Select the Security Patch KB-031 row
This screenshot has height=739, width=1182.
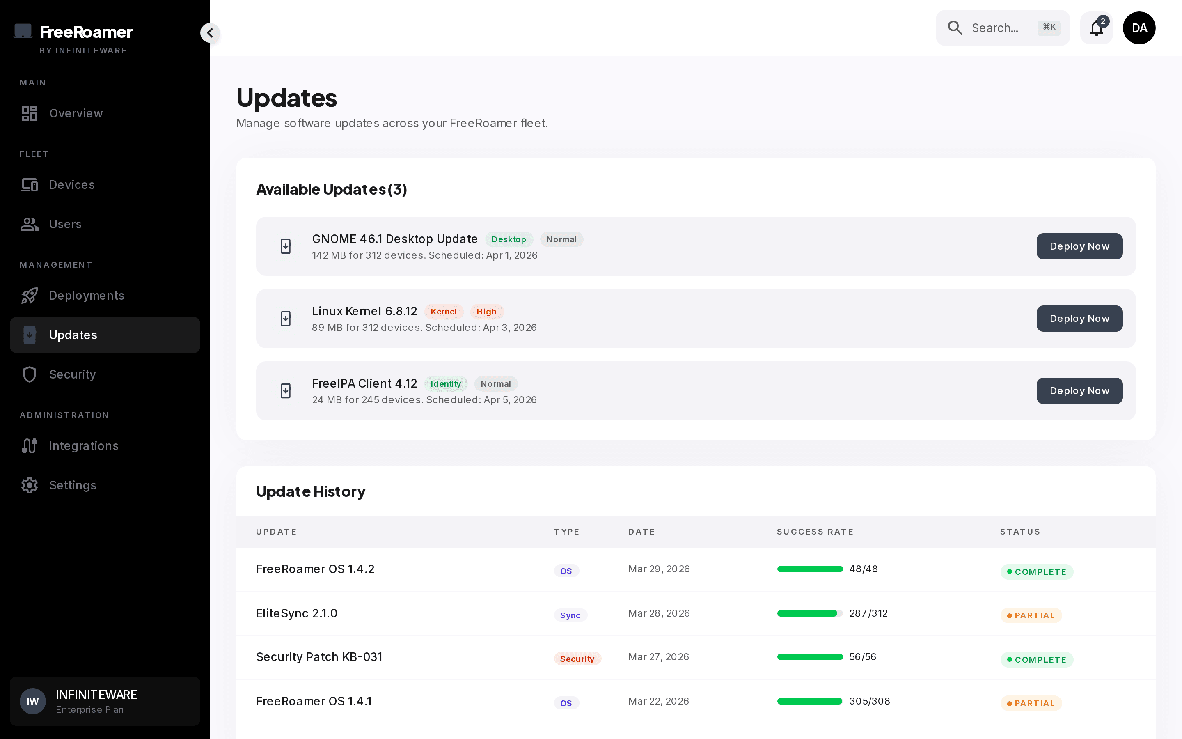point(696,657)
